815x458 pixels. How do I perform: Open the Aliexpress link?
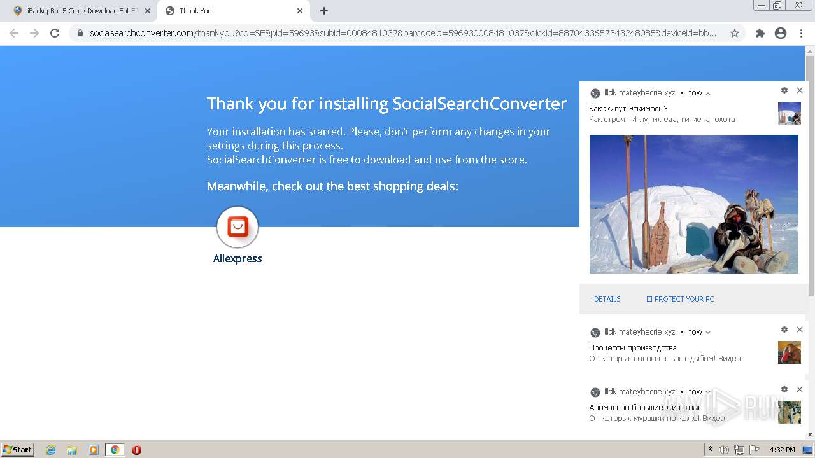(x=237, y=258)
